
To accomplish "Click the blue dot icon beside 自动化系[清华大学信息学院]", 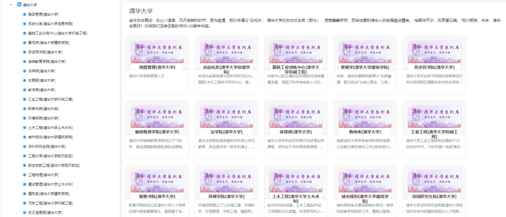I will point(24,24).
